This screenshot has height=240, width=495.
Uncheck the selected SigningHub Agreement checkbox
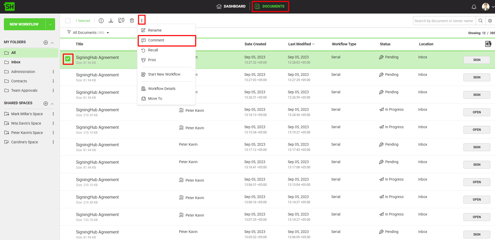[68, 59]
